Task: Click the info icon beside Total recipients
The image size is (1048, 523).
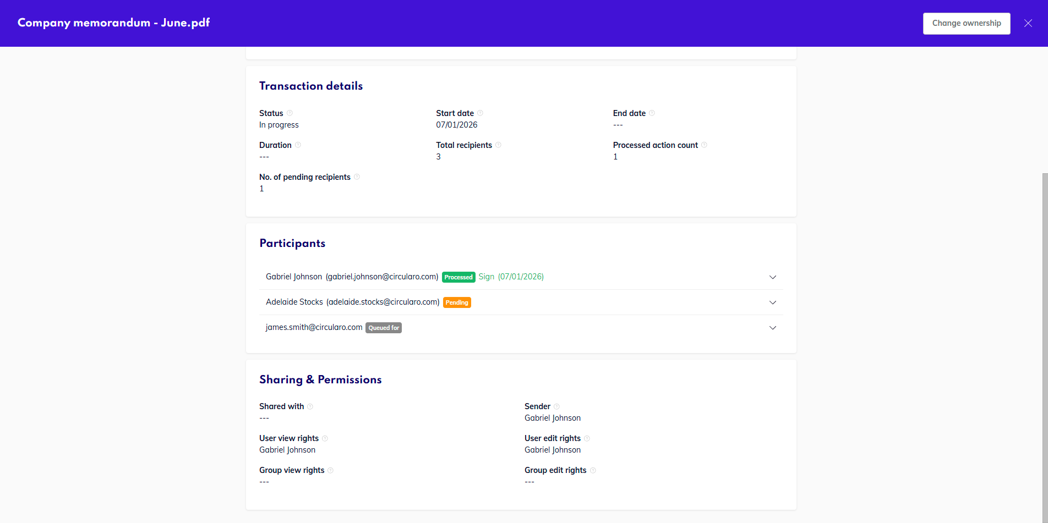Action: coord(498,145)
